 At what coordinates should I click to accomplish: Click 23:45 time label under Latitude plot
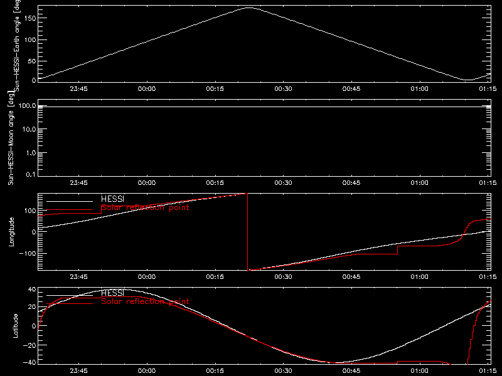(79, 371)
